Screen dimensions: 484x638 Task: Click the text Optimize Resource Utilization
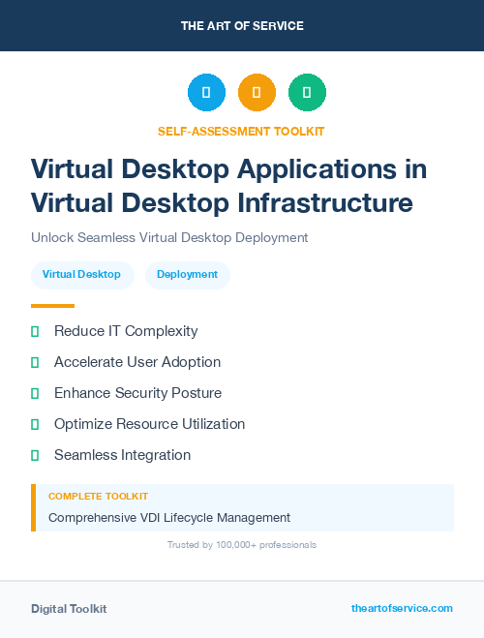(x=150, y=424)
